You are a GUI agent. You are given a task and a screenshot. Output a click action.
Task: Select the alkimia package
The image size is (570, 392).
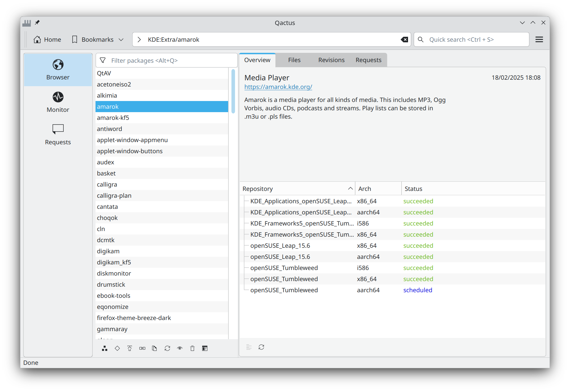162,95
